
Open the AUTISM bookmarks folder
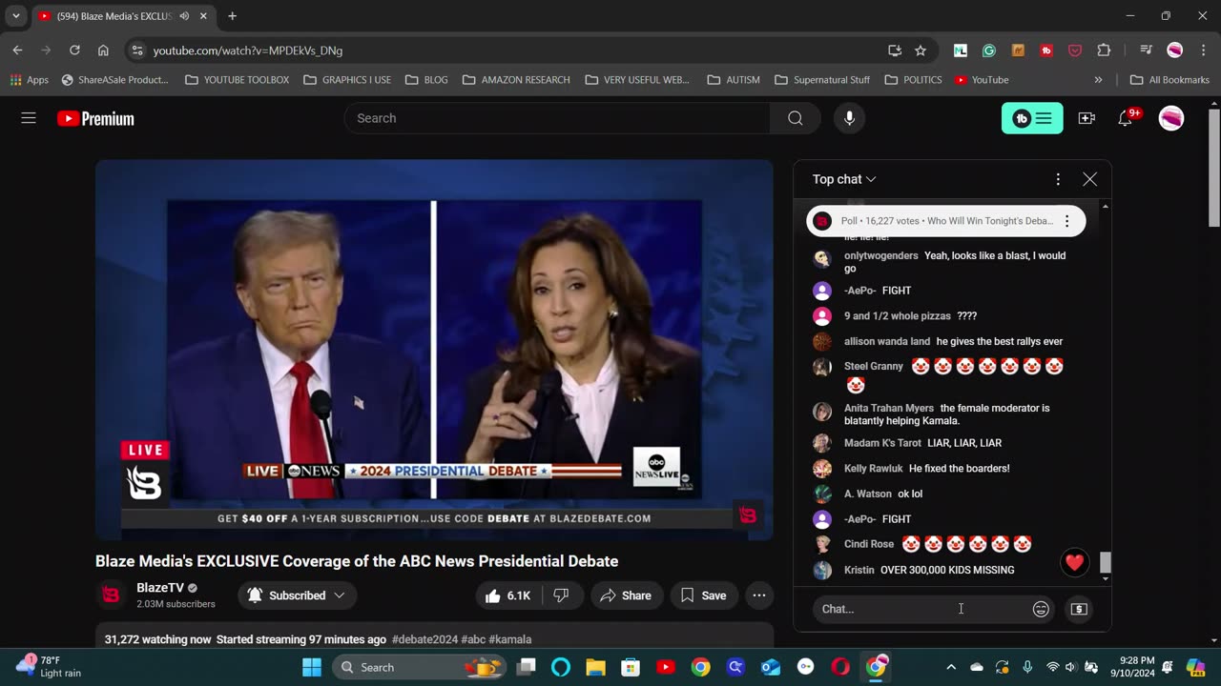pos(734,80)
